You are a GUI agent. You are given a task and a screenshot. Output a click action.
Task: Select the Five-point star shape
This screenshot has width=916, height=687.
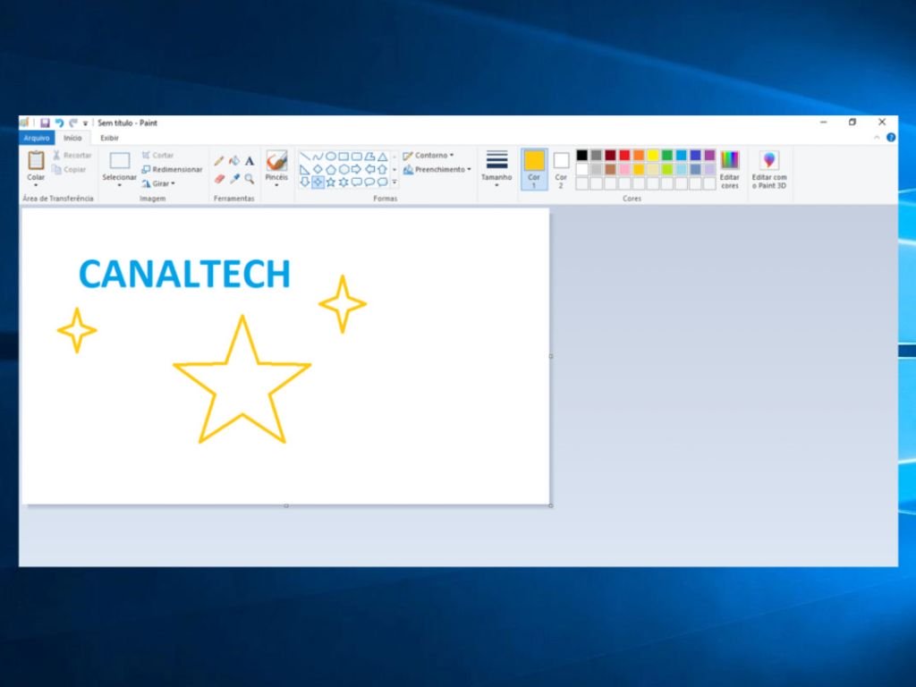pyautogui.click(x=331, y=182)
